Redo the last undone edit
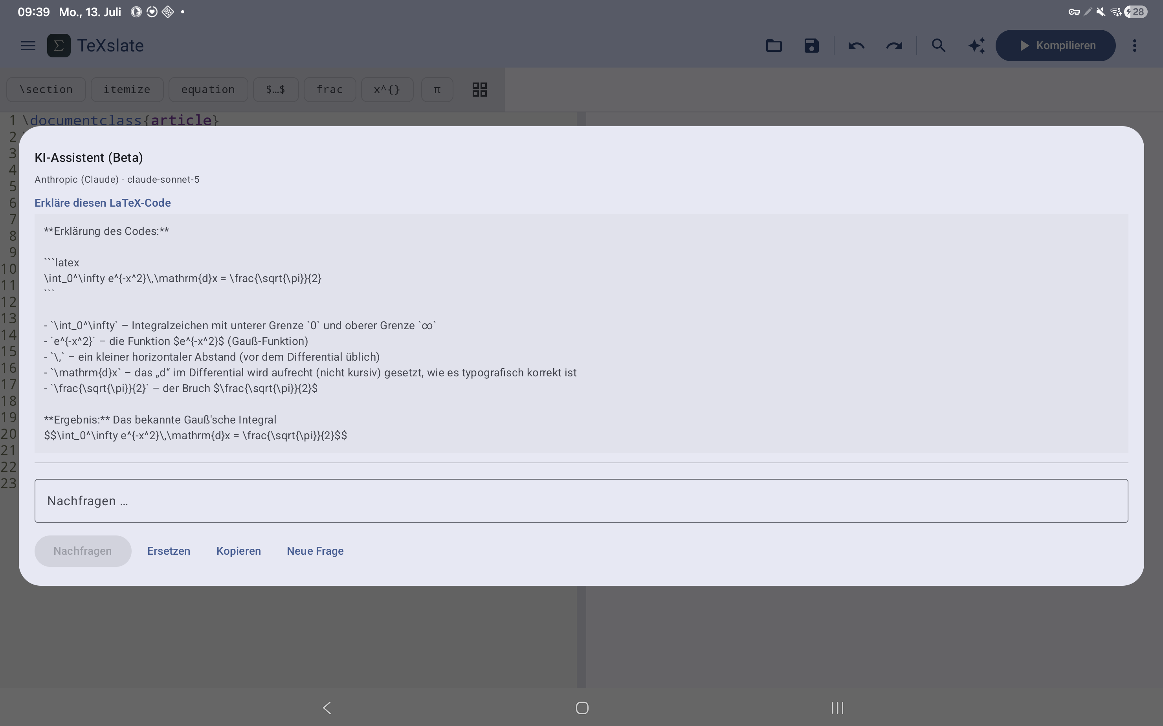 pyautogui.click(x=894, y=46)
